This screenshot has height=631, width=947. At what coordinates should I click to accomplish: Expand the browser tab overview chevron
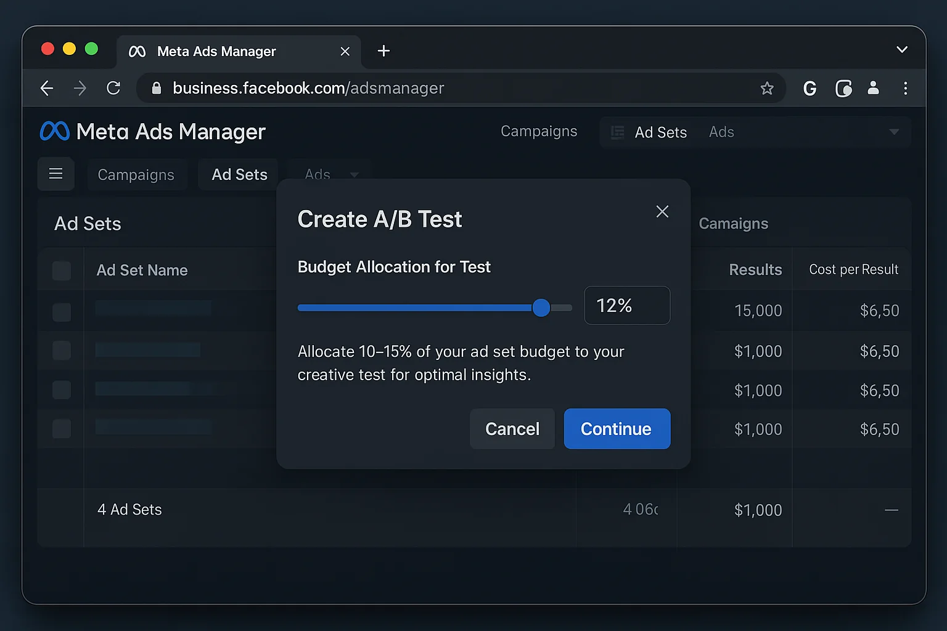click(x=901, y=49)
